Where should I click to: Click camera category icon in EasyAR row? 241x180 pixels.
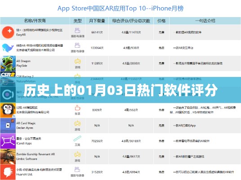pyautogui.click(x=77, y=30)
